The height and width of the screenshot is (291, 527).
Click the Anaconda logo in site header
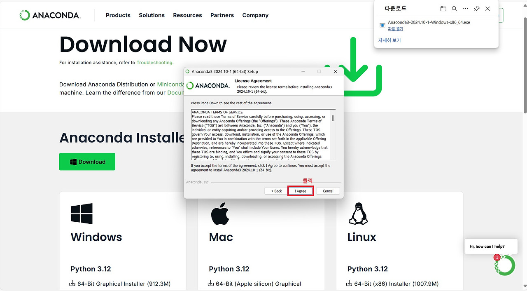pos(50,15)
